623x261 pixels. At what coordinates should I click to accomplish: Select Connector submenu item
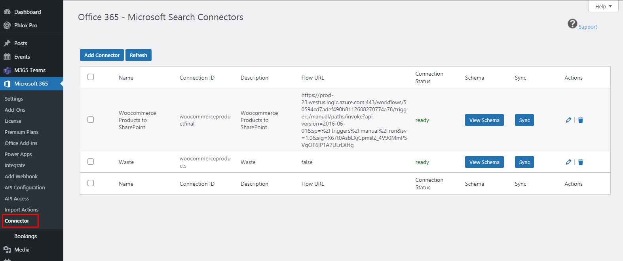[17, 221]
